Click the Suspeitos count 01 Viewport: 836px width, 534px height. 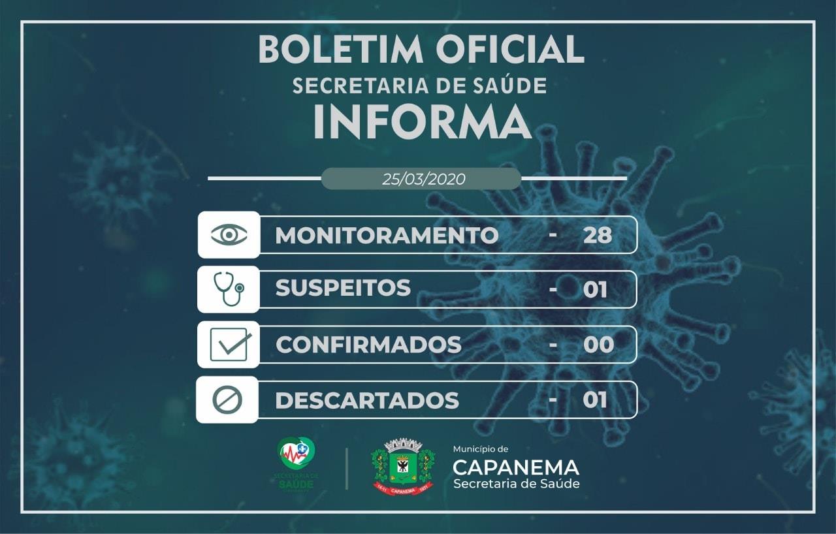[x=595, y=290]
